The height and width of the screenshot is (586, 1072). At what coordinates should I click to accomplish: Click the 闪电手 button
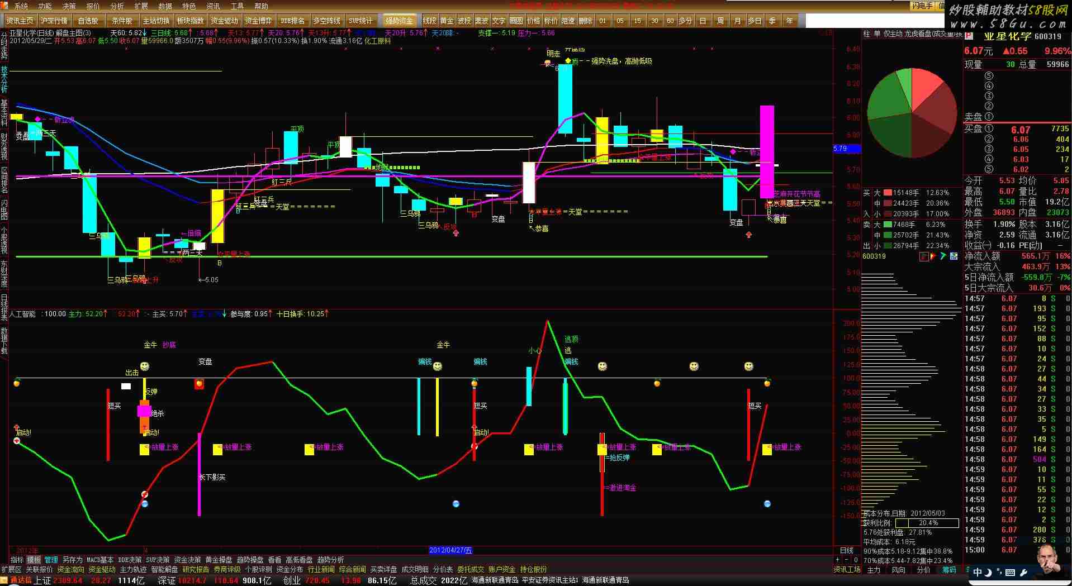coord(922,6)
